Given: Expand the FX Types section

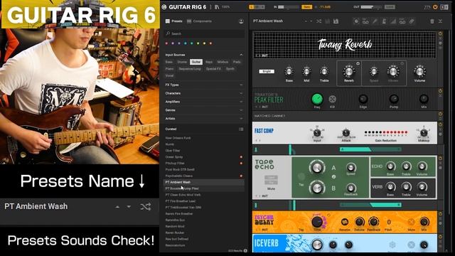Looking at the screenshot, I should tap(241, 85).
